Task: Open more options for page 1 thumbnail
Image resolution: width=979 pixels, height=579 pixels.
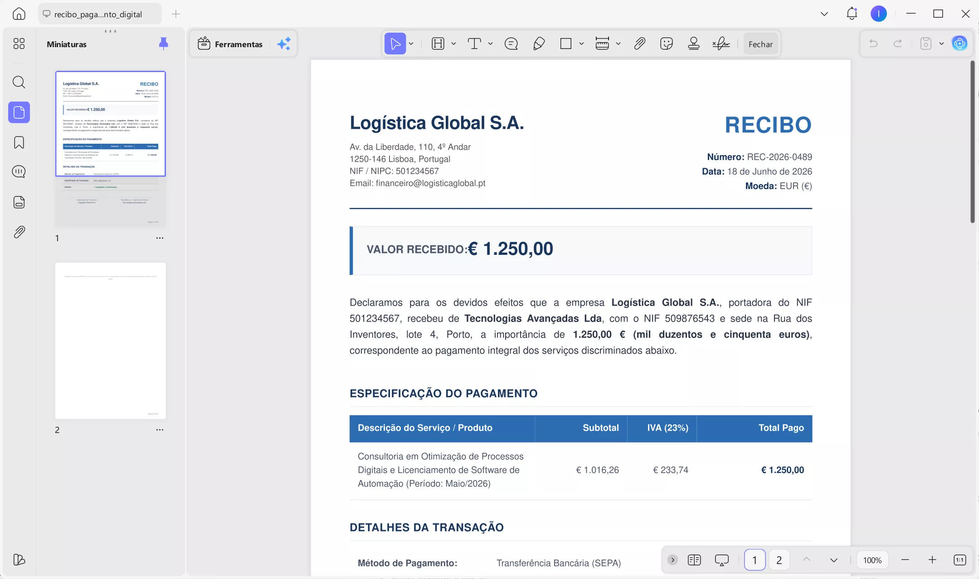Action: [x=160, y=238]
